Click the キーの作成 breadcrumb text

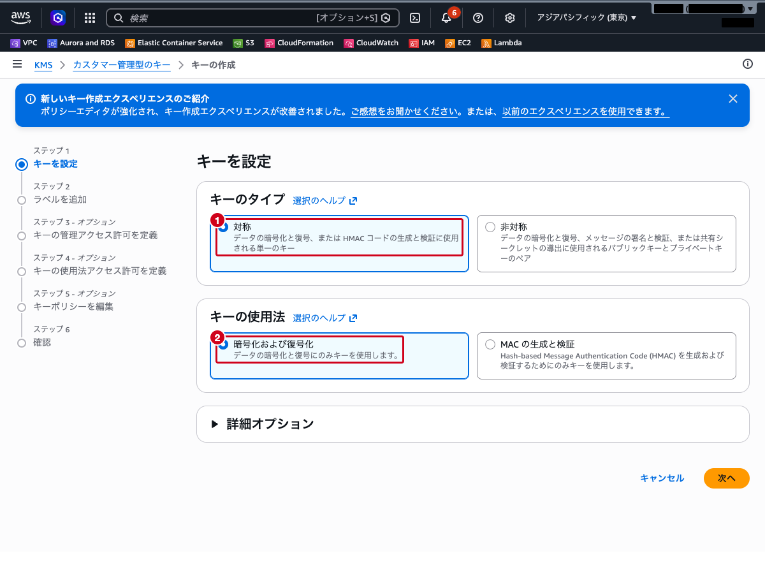click(x=214, y=65)
